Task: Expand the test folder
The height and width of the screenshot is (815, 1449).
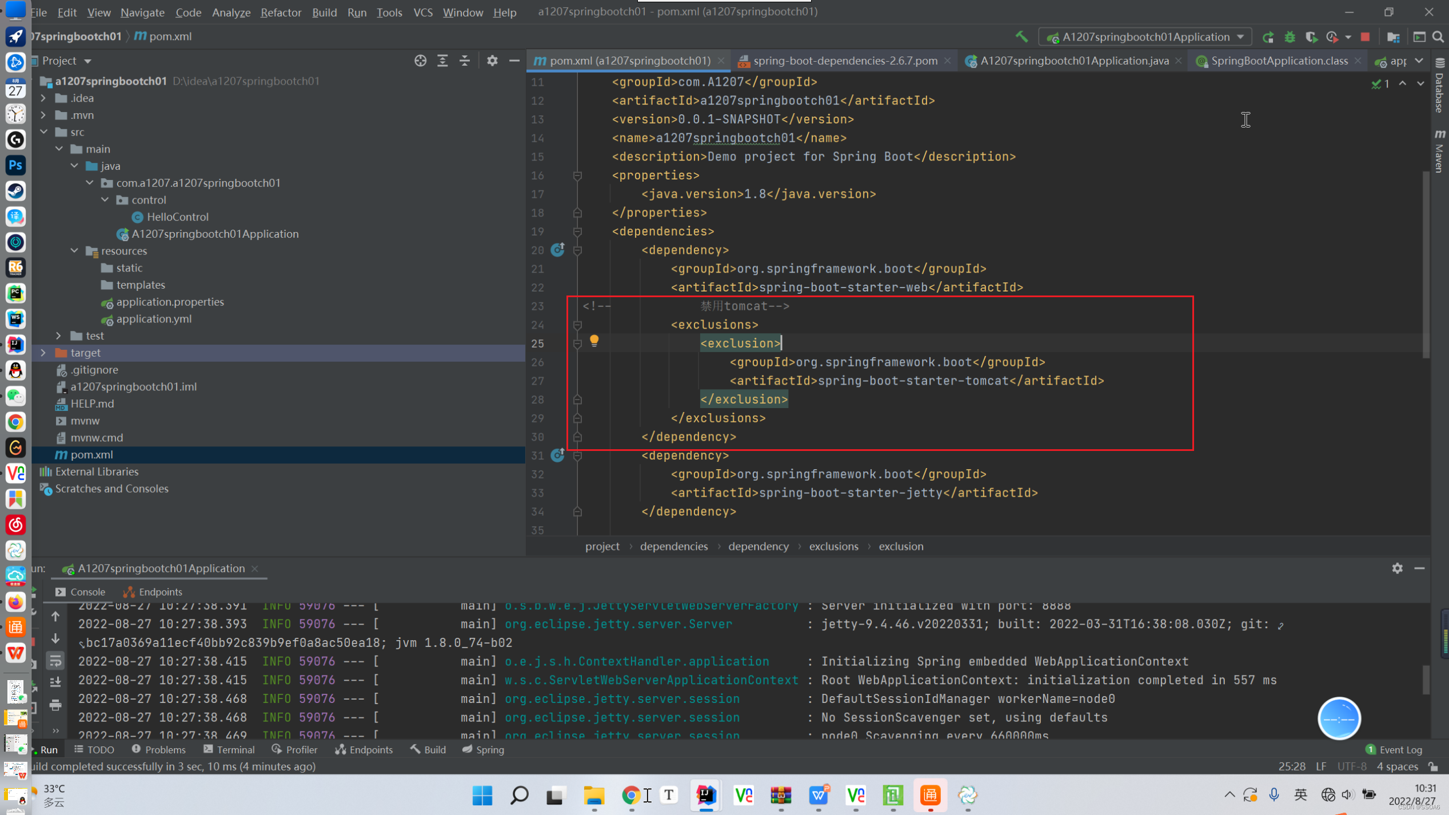Action: [x=59, y=335]
